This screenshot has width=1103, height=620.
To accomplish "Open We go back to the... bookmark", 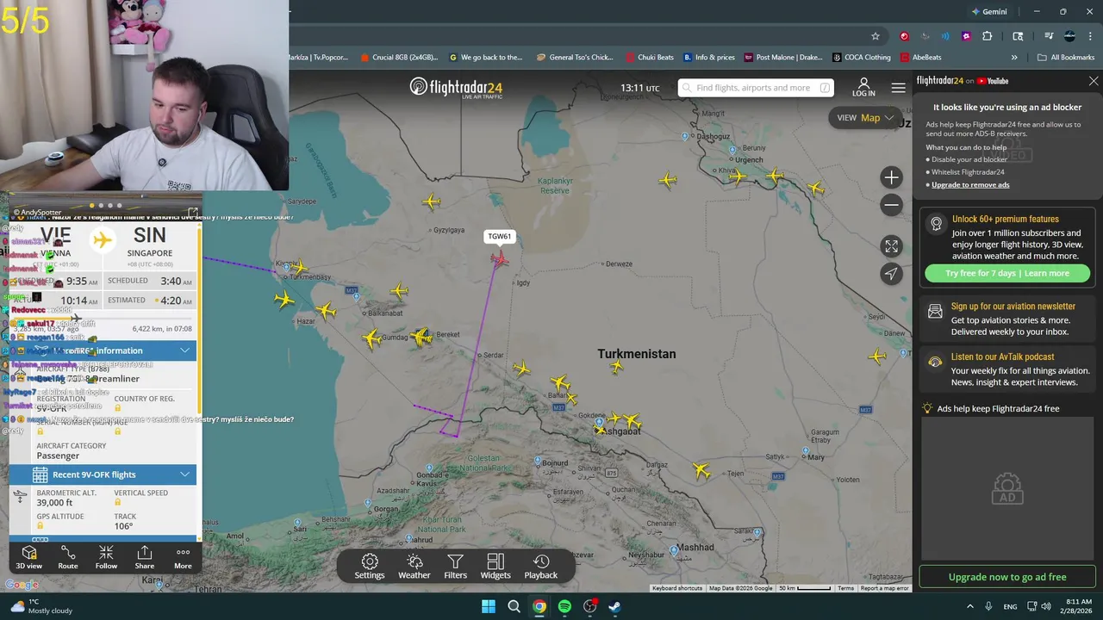I will point(485,58).
